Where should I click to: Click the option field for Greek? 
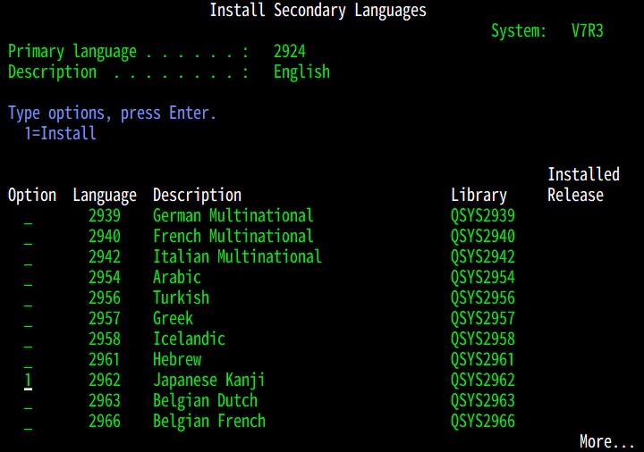[x=28, y=319]
